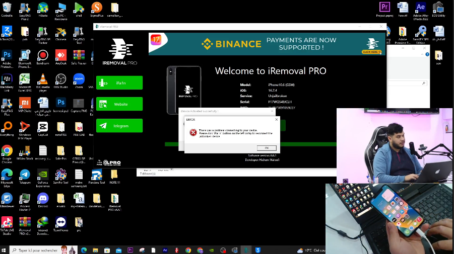Image resolution: width=454 pixels, height=254 pixels.
Task: Open Microsoft Store from the taskbar
Action: click(x=107, y=250)
